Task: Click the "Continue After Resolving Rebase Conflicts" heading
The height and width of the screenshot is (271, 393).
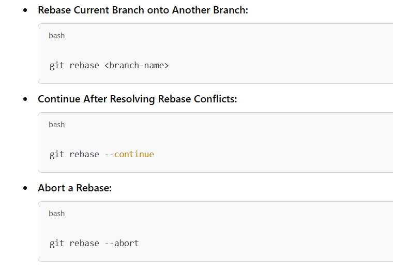Action: (137, 99)
